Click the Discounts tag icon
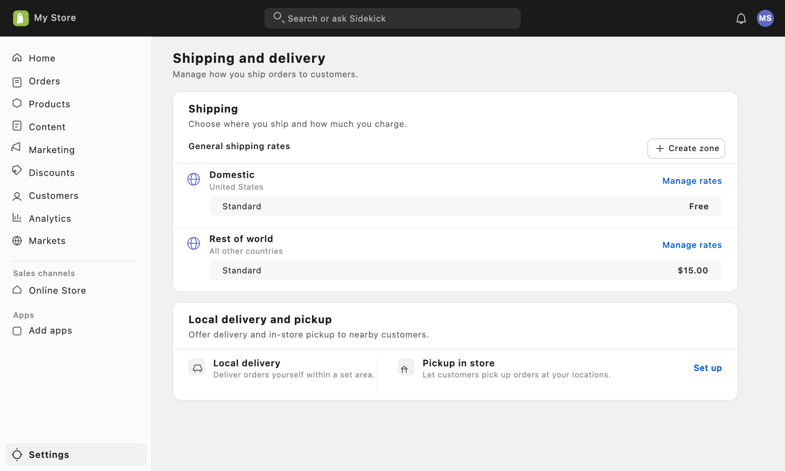 coord(17,170)
